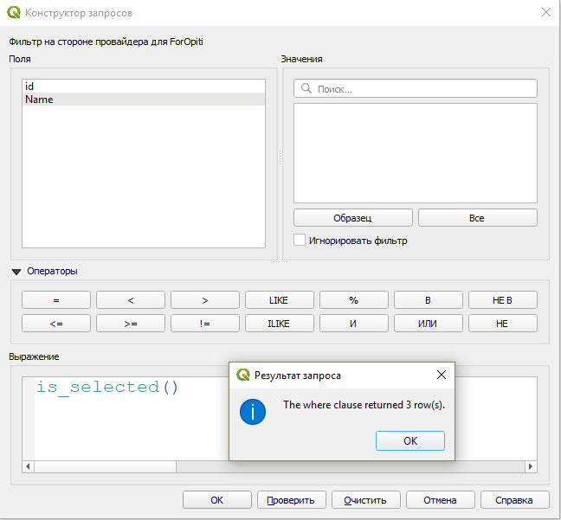The height and width of the screenshot is (520, 561).
Task: Insert the LIKE operator
Action: [x=279, y=300]
